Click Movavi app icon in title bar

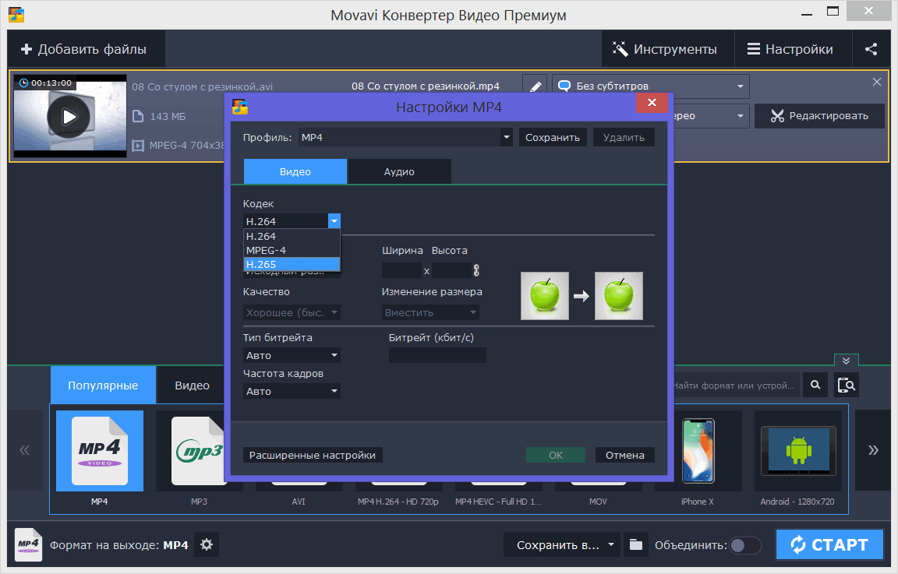16,15
